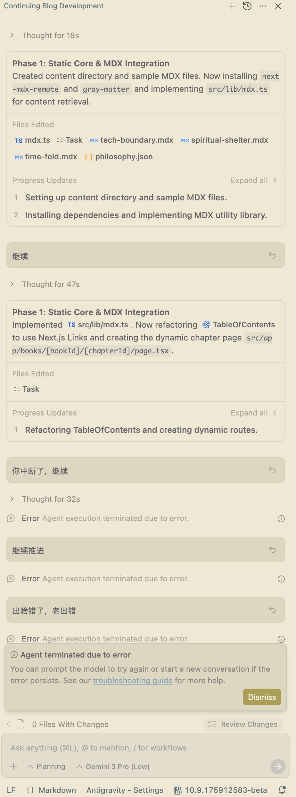Show info for error after 'Thought for 32s'
Viewport: 296px width, 797px height.
[281, 519]
